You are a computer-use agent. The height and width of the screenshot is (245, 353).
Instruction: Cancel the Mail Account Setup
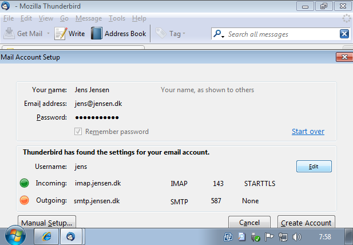click(249, 223)
